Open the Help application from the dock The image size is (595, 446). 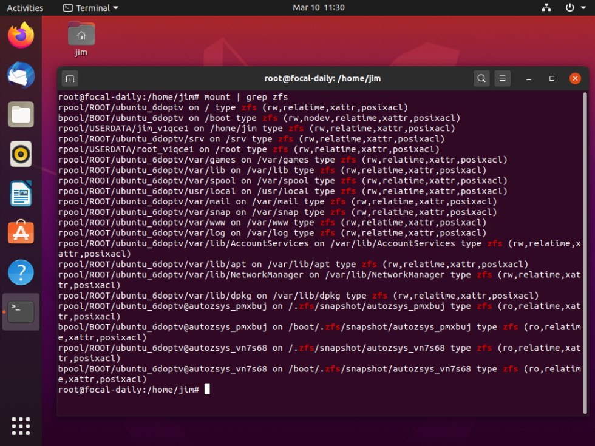click(21, 271)
